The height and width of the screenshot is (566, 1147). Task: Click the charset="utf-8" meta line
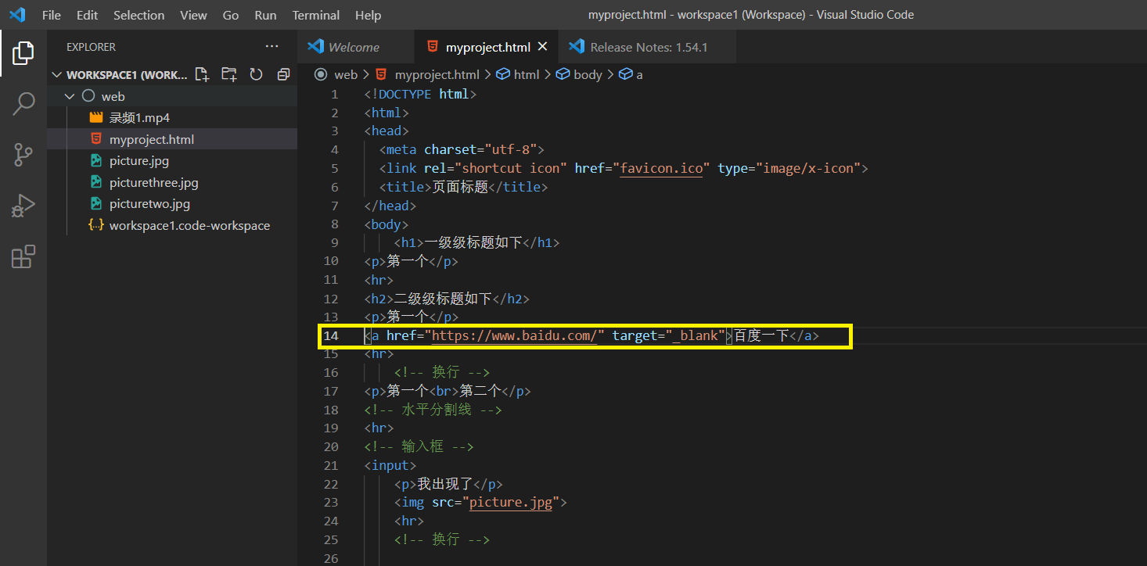[x=462, y=149]
